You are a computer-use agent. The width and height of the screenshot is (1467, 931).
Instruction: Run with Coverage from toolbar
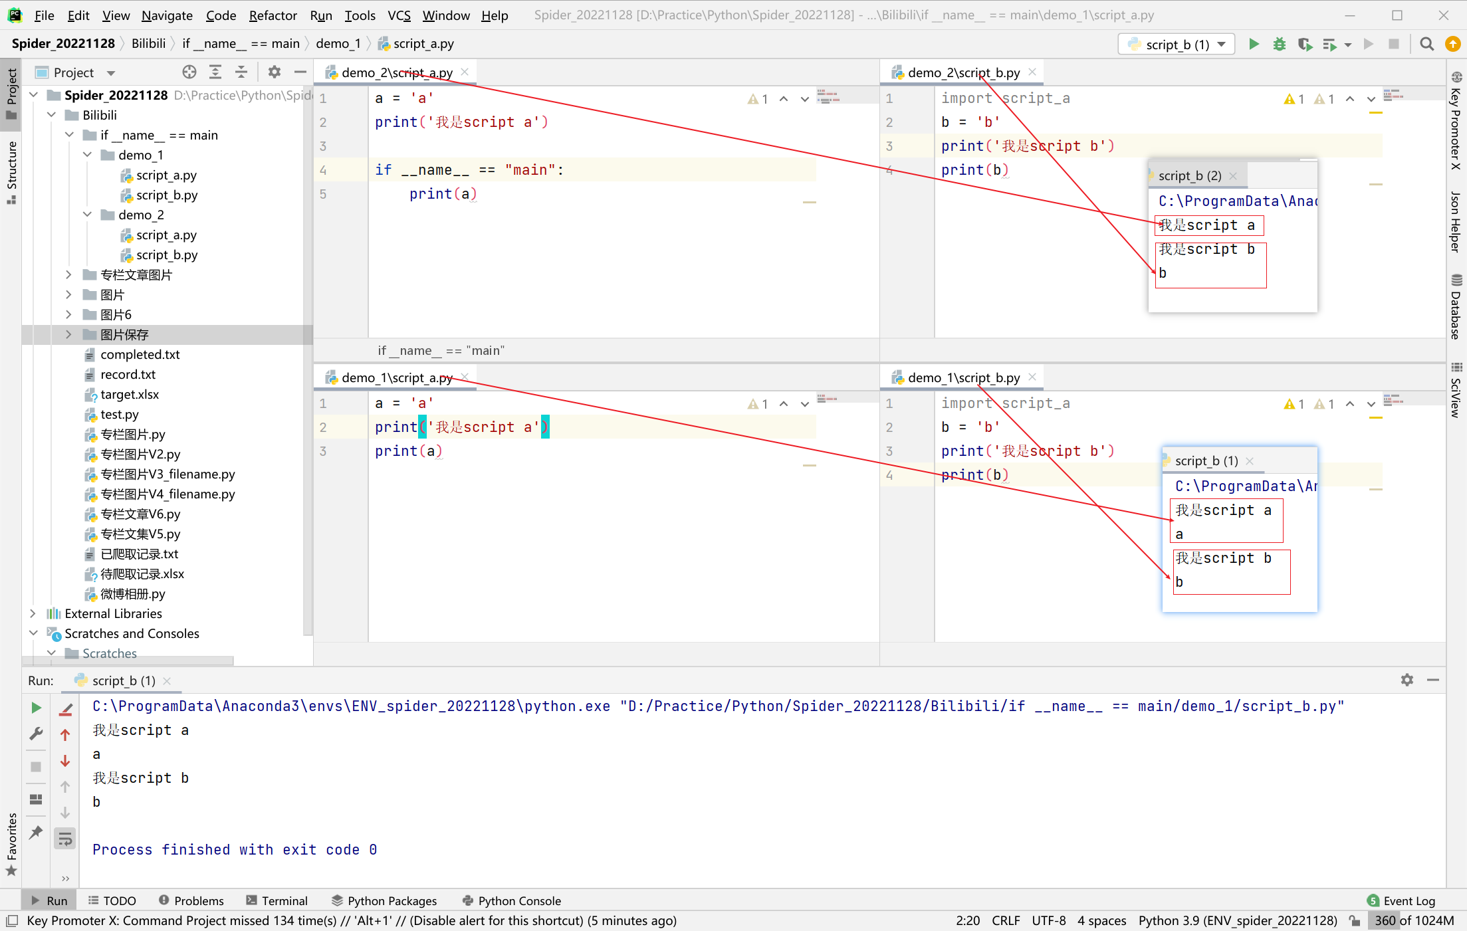pyautogui.click(x=1304, y=45)
